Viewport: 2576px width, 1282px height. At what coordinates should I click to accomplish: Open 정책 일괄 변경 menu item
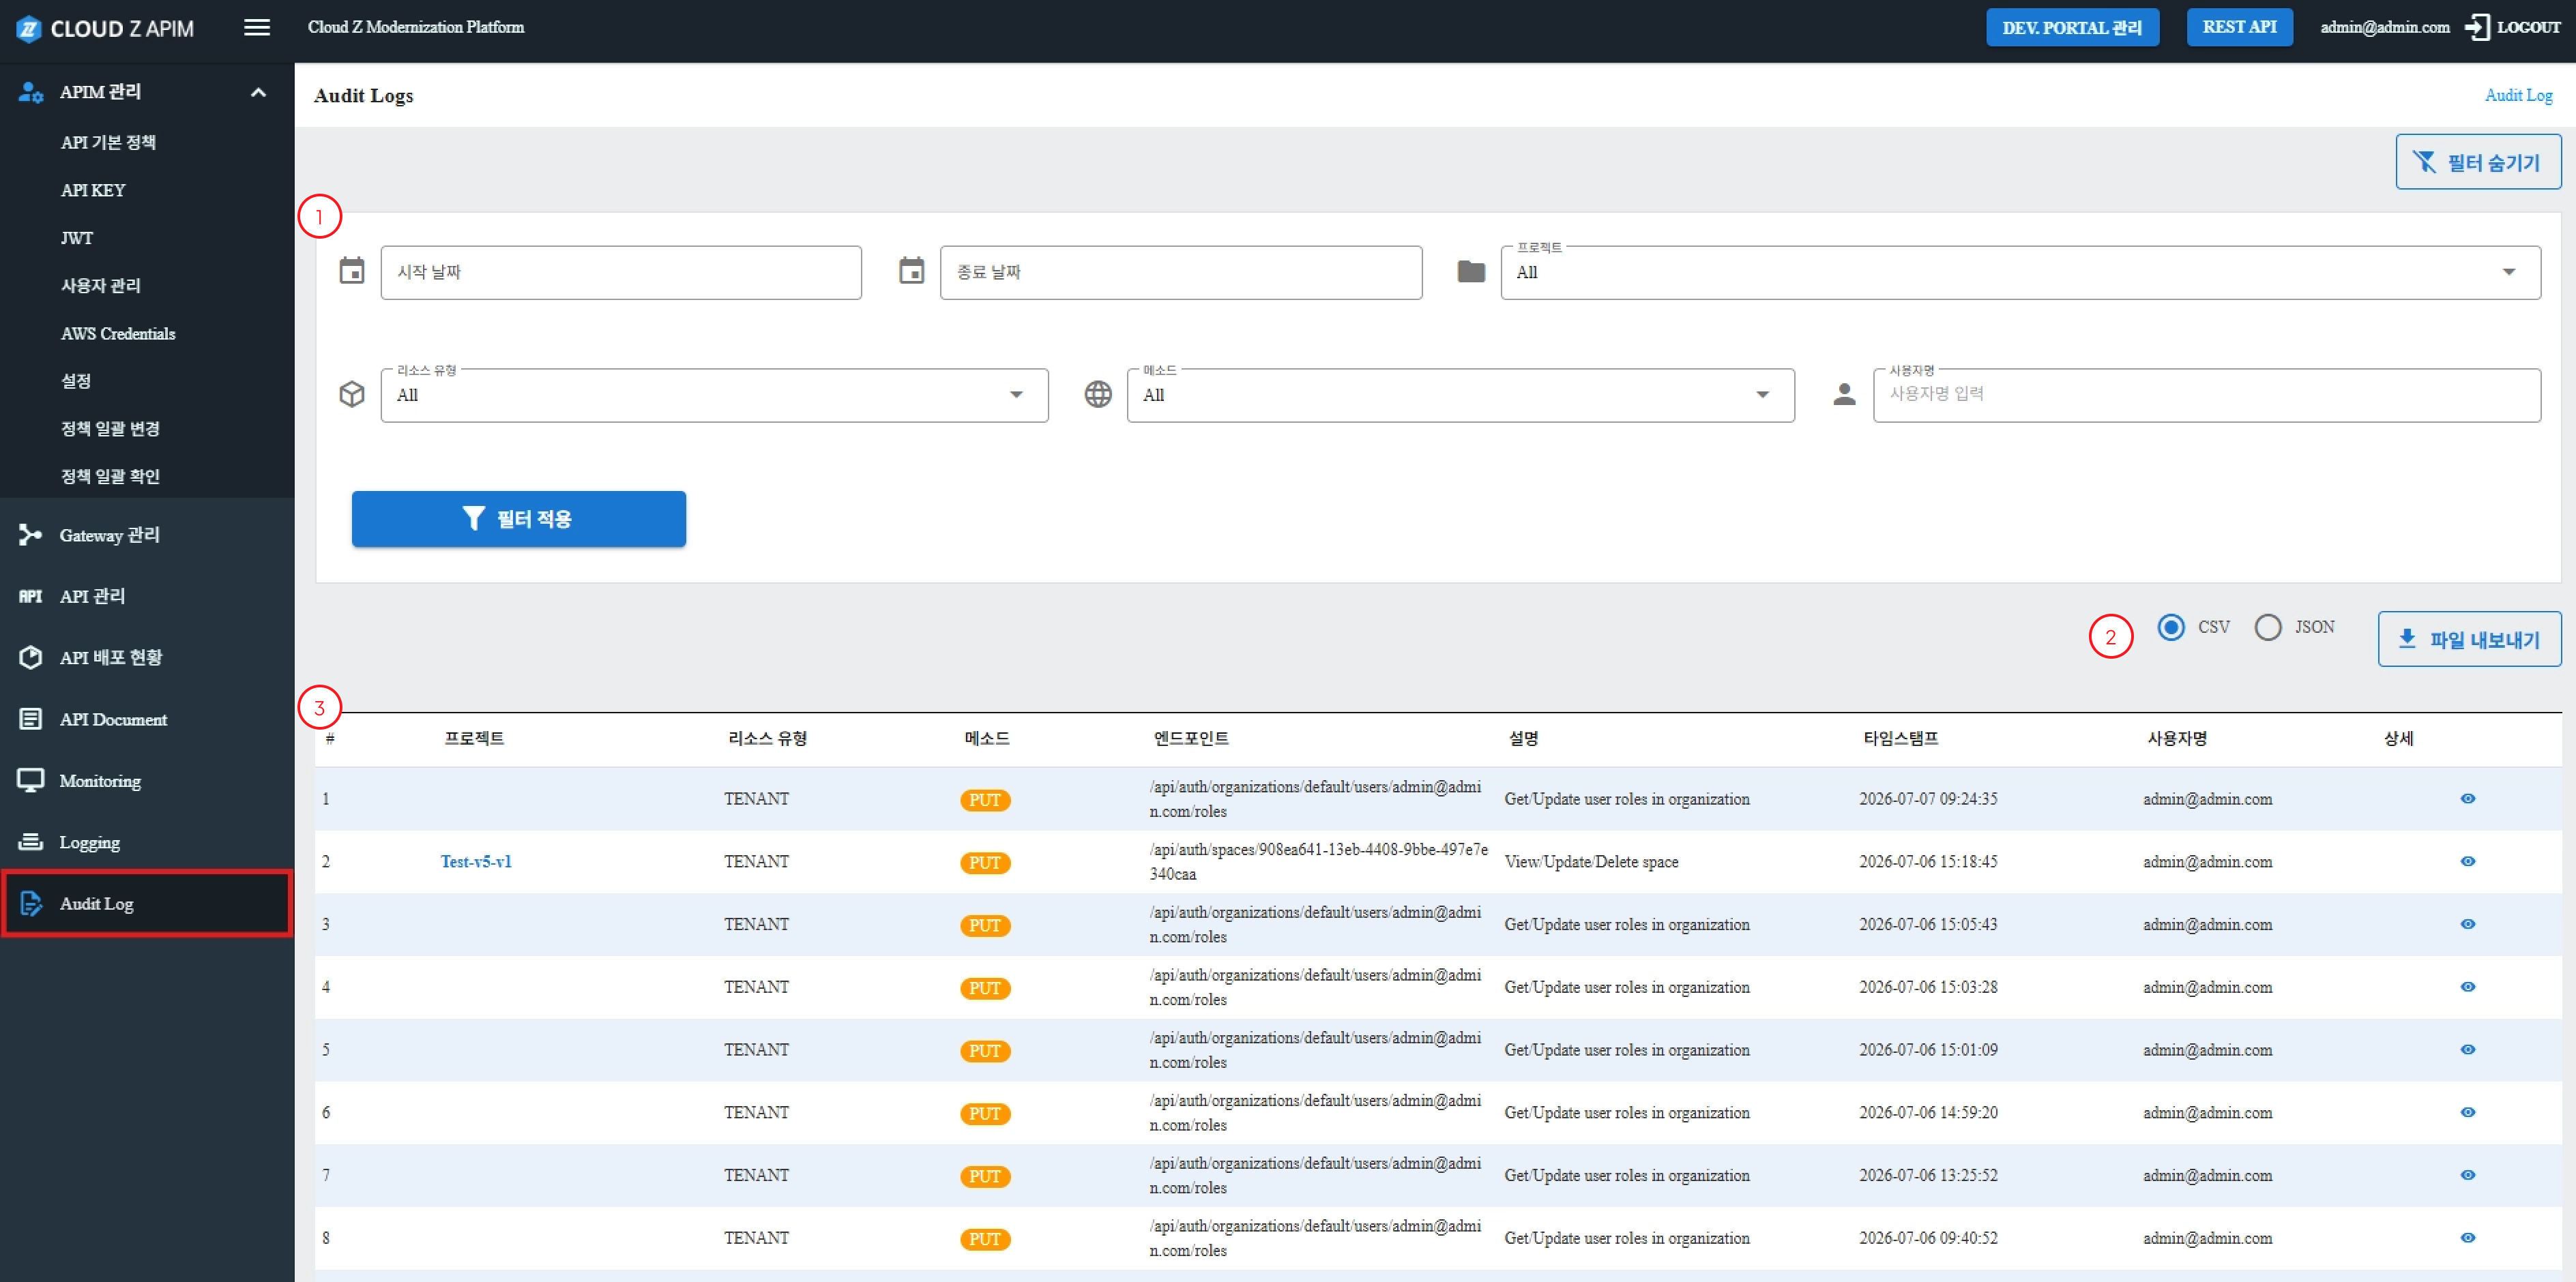pos(110,429)
